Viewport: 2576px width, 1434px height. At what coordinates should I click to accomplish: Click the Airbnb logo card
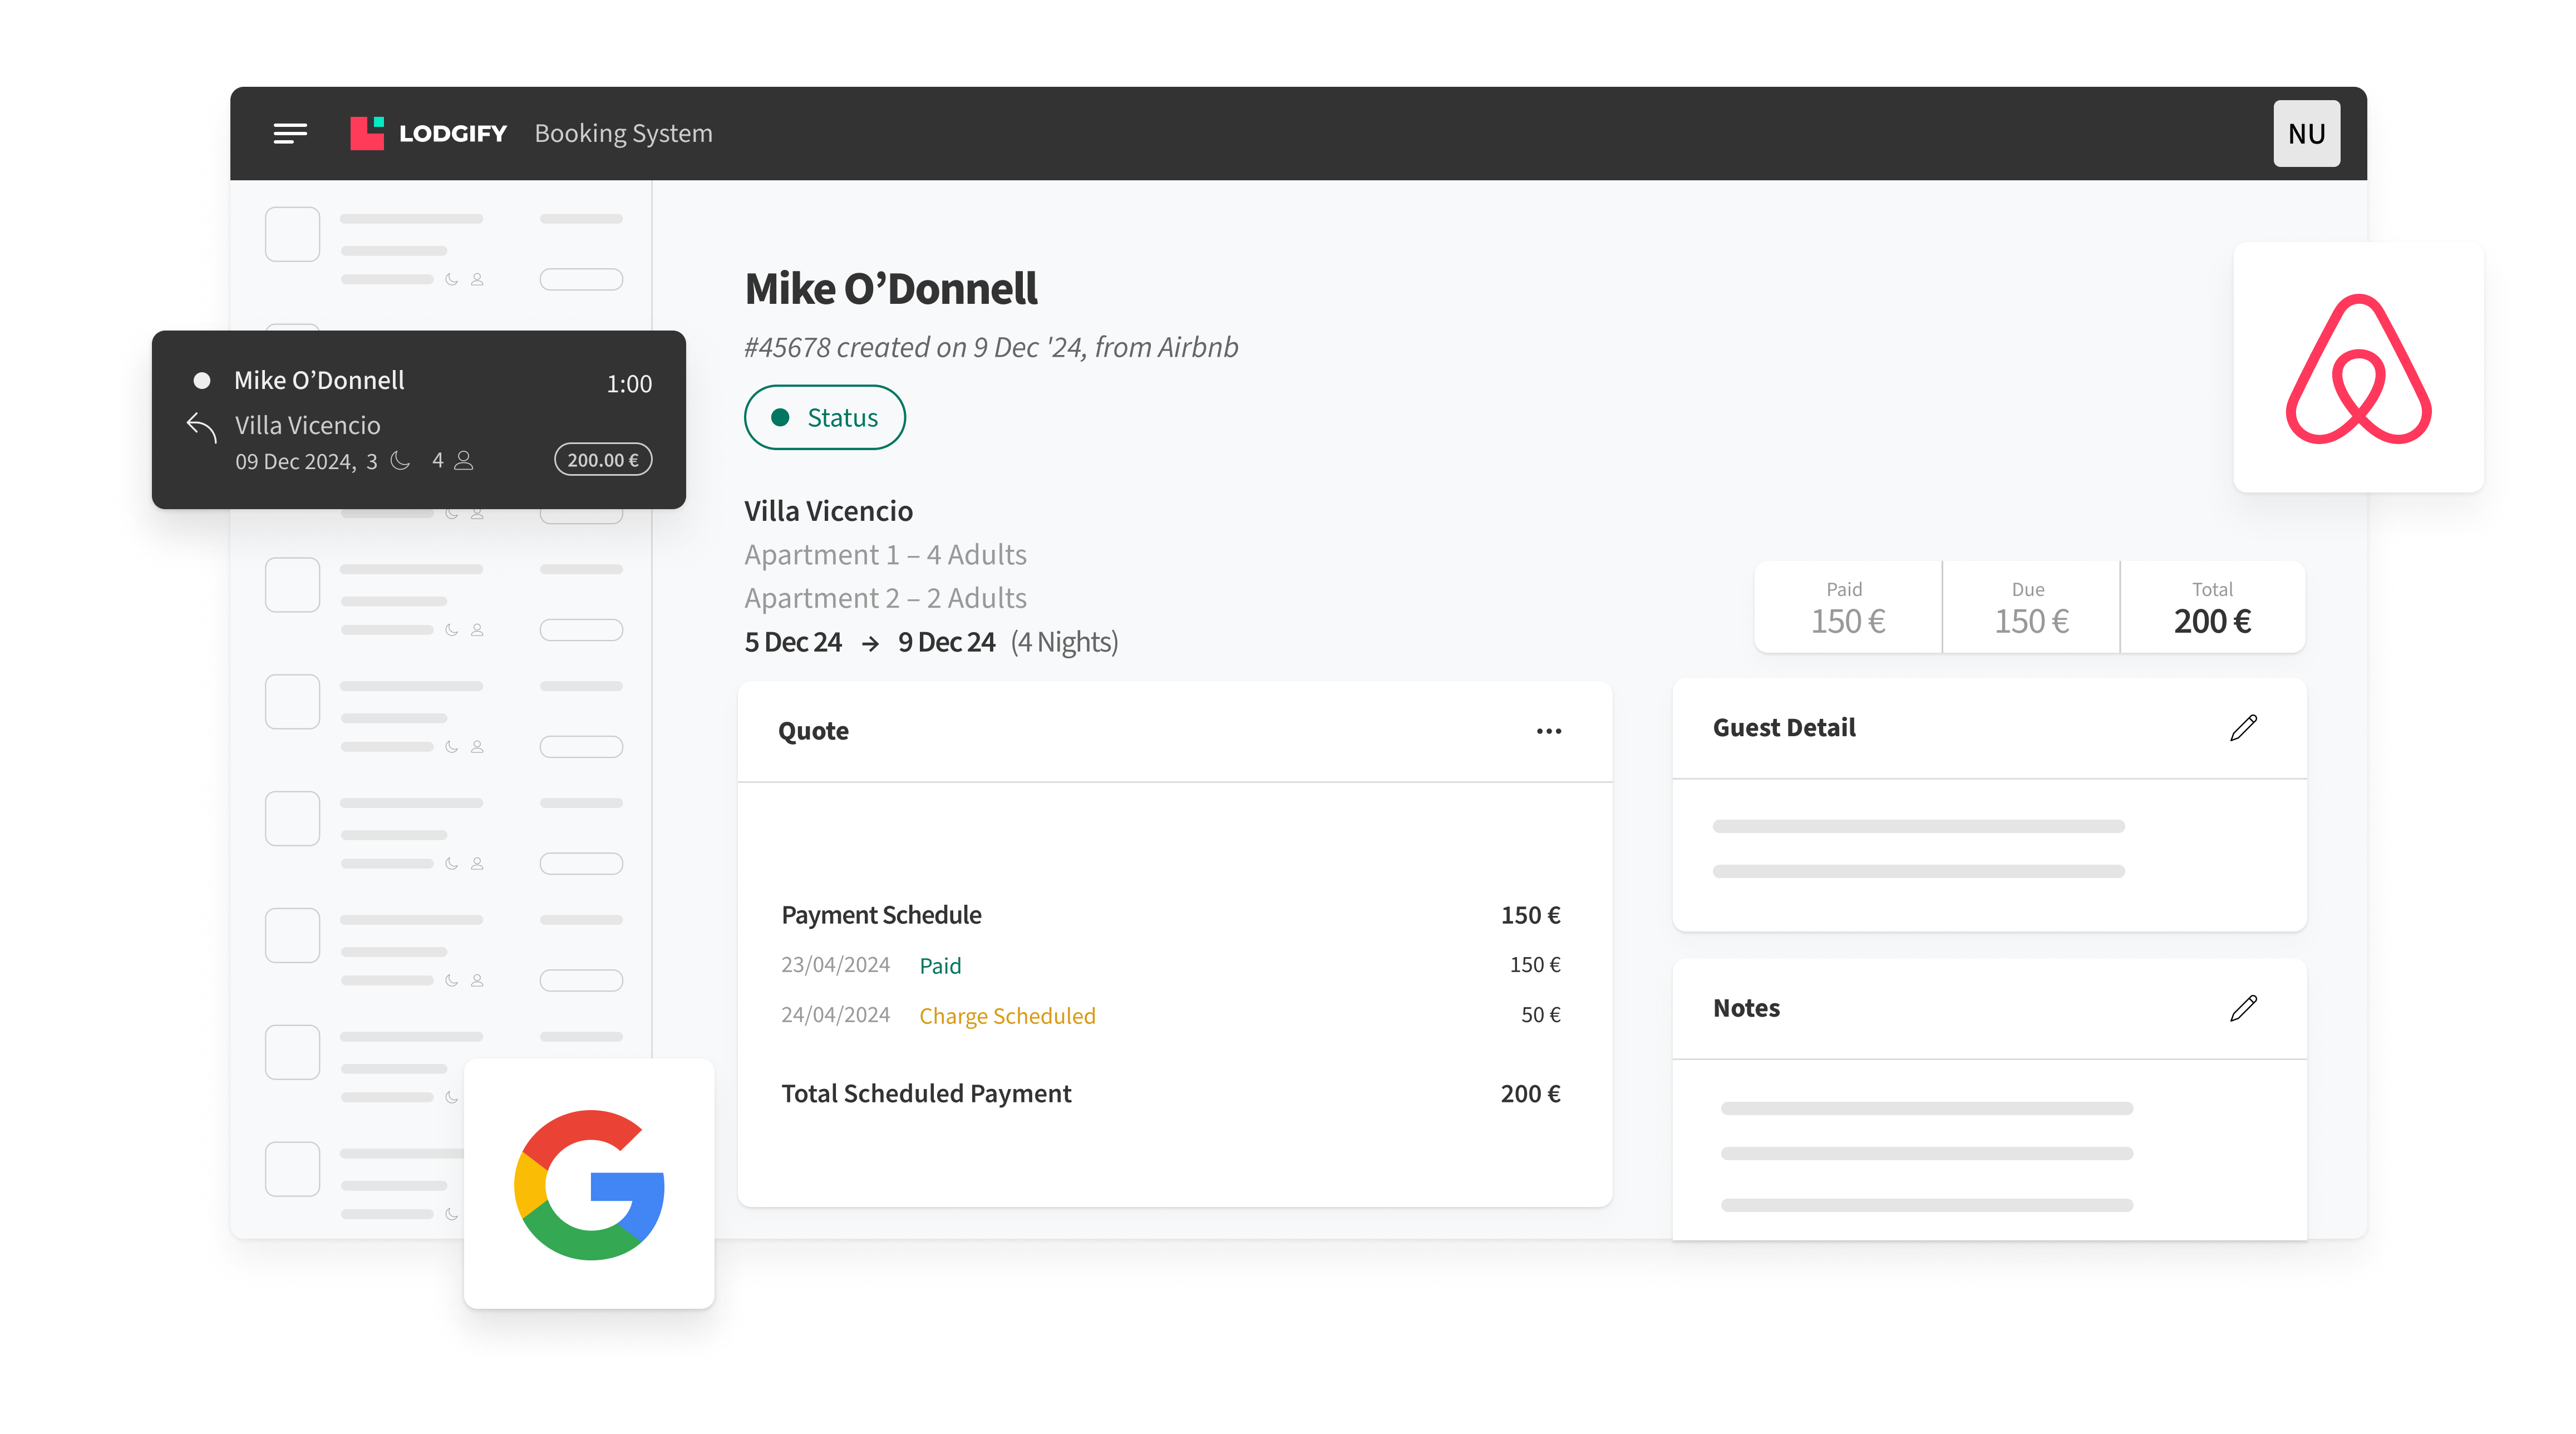coord(2358,367)
